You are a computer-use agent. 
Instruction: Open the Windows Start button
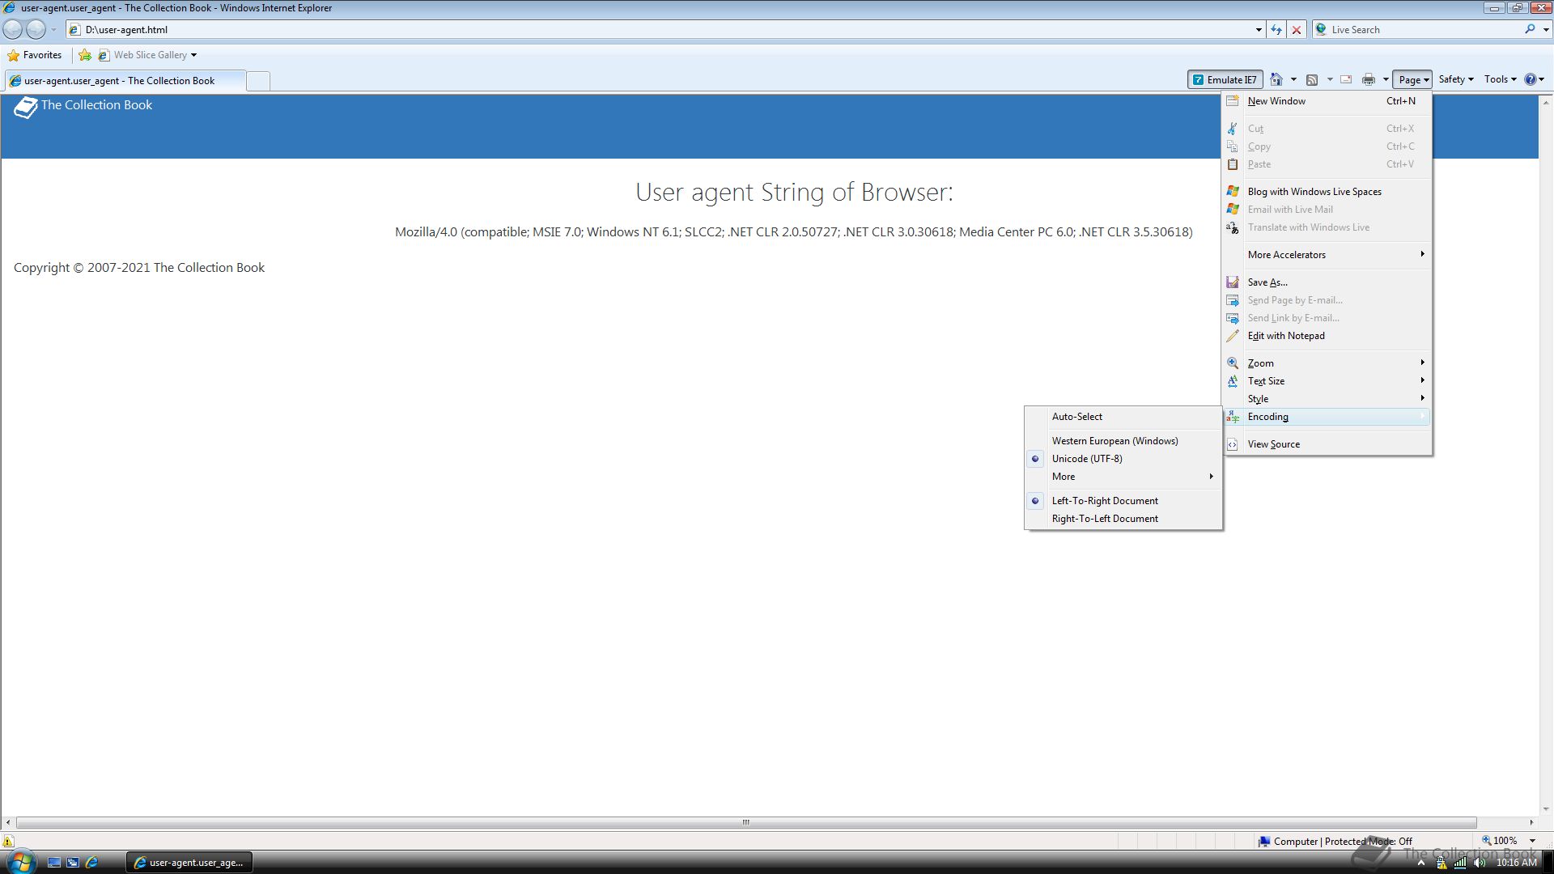(x=20, y=862)
